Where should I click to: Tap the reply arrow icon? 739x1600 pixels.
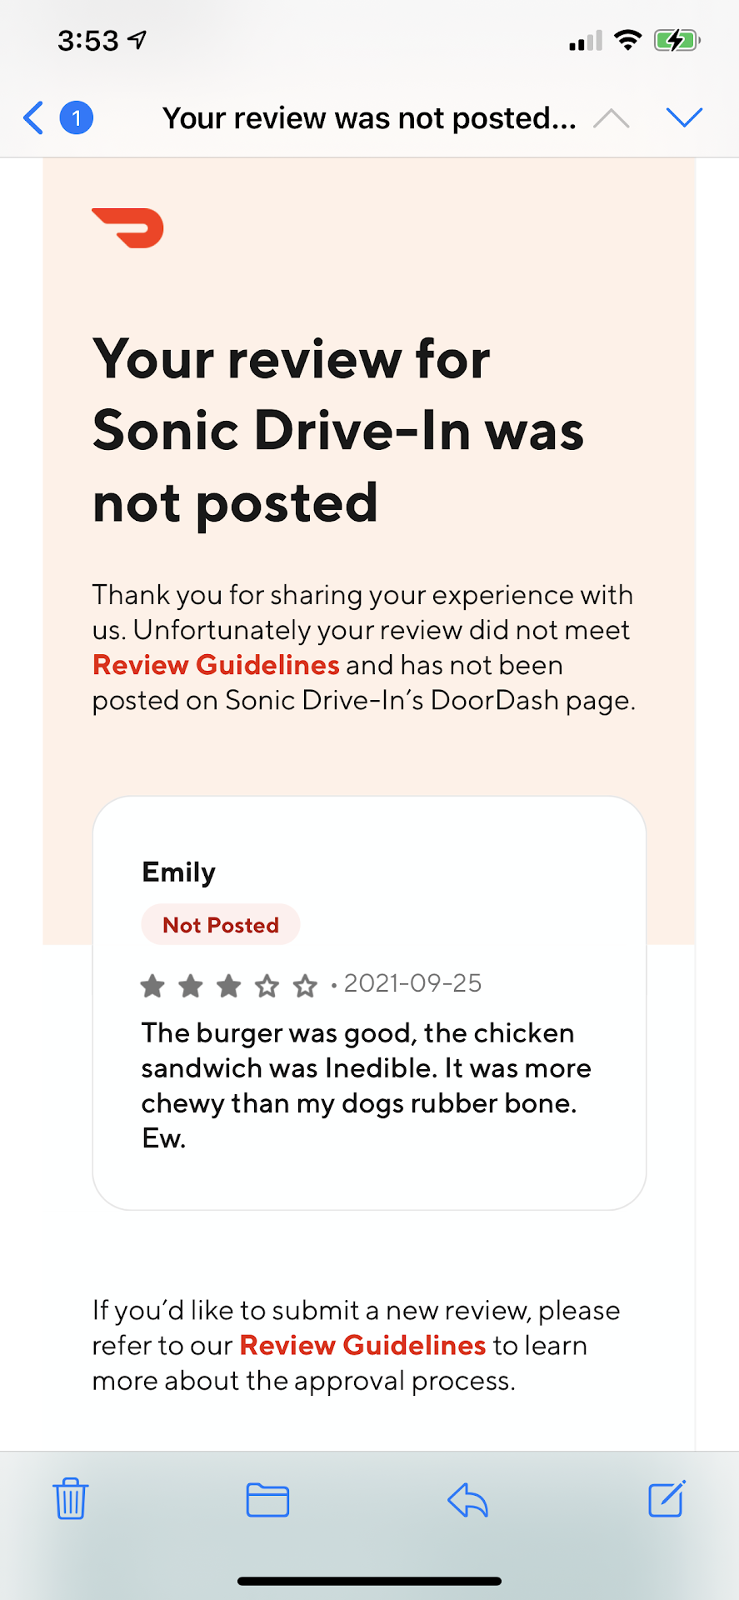pyautogui.click(x=467, y=1500)
